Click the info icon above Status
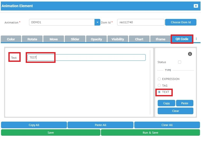 click(x=190, y=54)
